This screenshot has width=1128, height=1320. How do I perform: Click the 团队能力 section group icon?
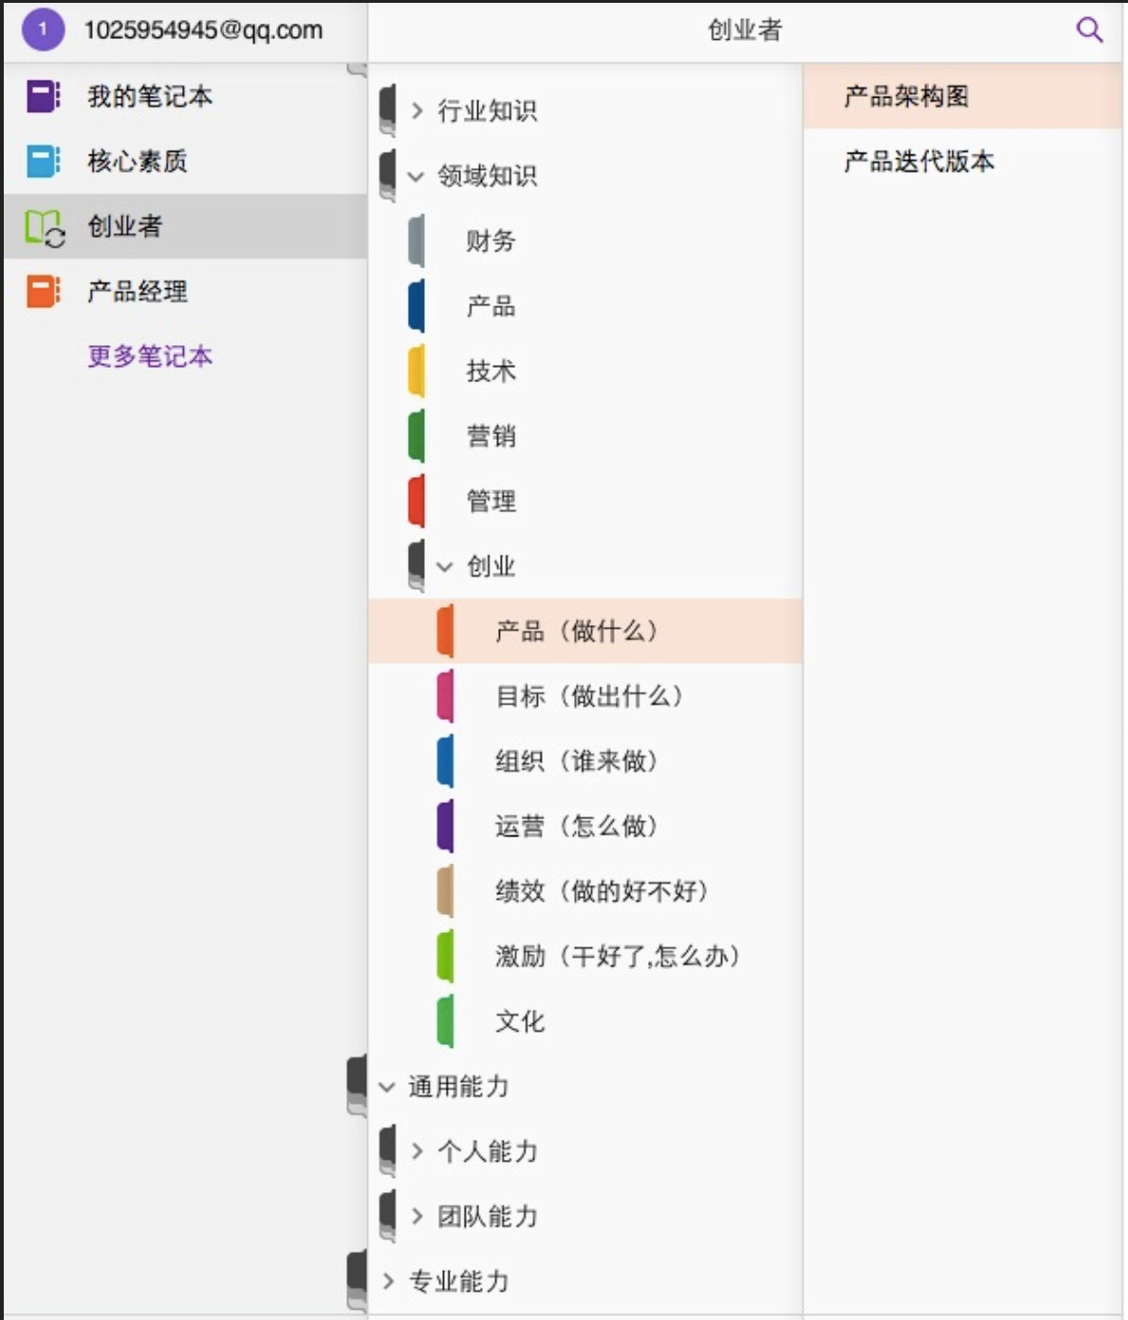coord(387,1216)
